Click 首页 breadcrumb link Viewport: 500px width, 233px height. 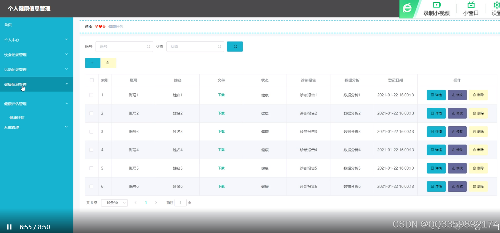[88, 27]
